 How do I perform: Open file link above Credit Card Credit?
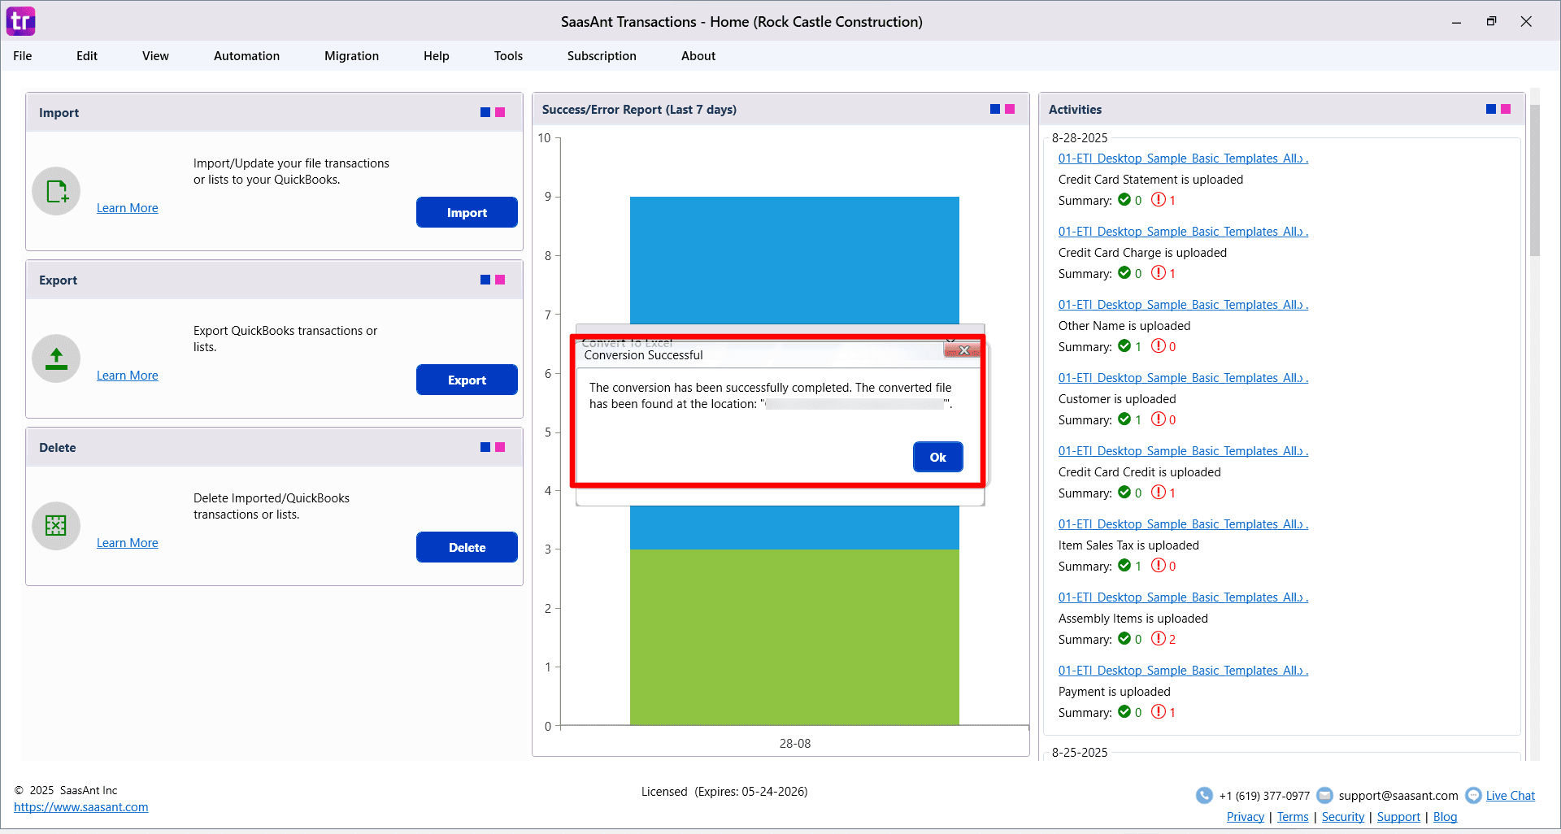point(1183,451)
